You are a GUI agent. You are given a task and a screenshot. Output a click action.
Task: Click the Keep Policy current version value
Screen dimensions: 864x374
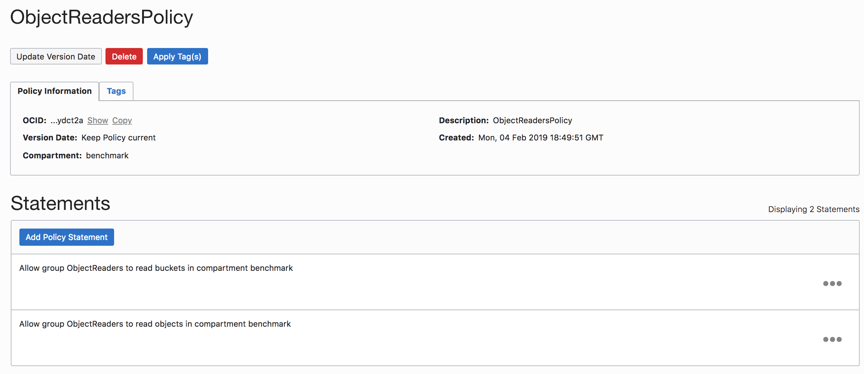point(118,138)
